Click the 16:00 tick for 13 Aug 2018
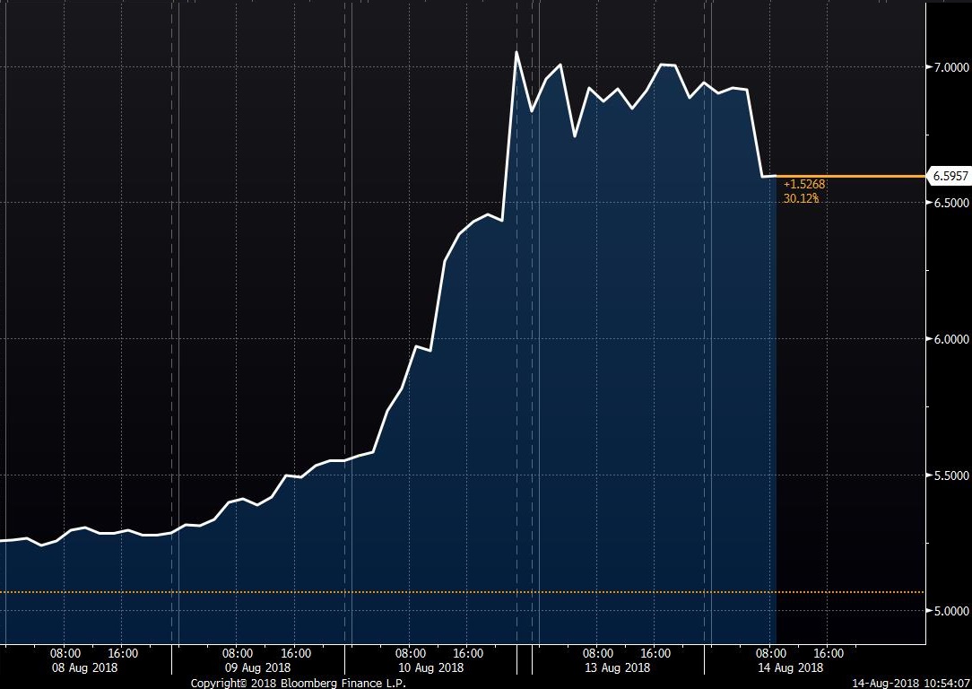 click(x=655, y=654)
